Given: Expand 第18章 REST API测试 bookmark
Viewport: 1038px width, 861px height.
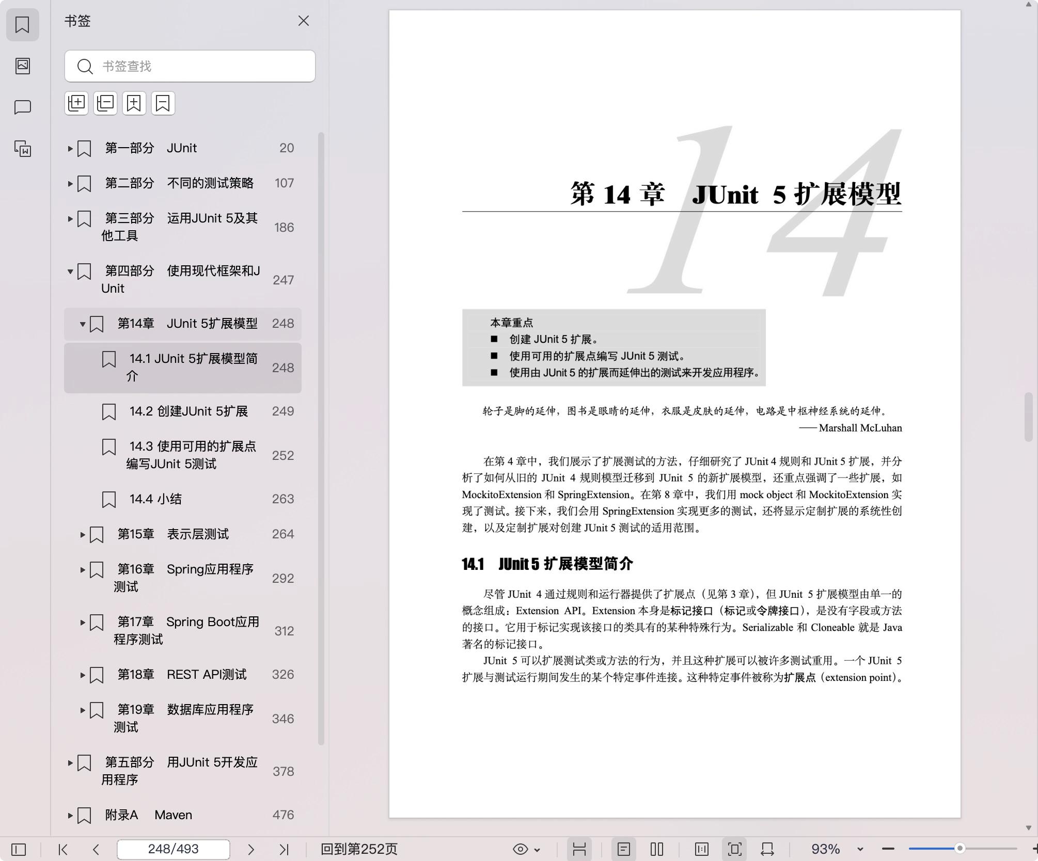Looking at the screenshot, I should tap(83, 675).
